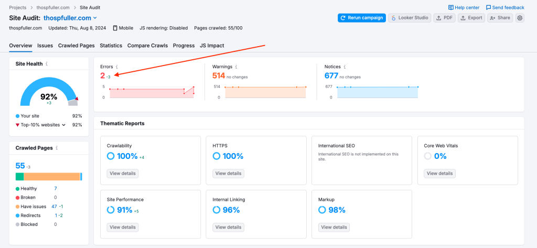The width and height of the screenshot is (537, 248).
Task: Click the Notices trend chart
Action: tap(378, 92)
